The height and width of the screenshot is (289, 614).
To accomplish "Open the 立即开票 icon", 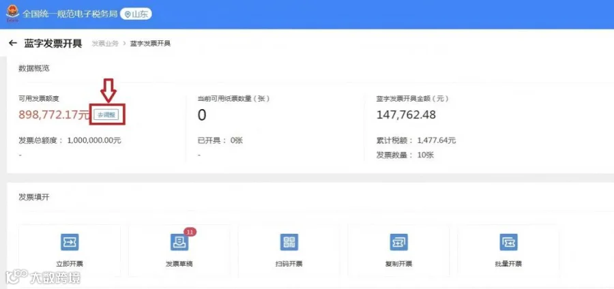I will click(x=70, y=242).
